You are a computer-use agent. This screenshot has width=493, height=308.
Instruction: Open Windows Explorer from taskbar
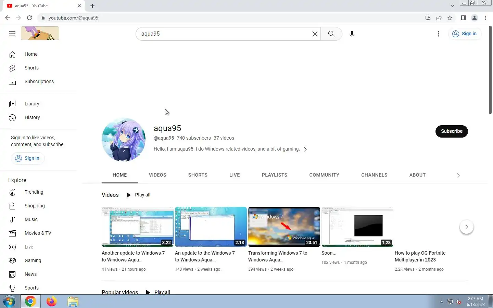click(x=73, y=301)
